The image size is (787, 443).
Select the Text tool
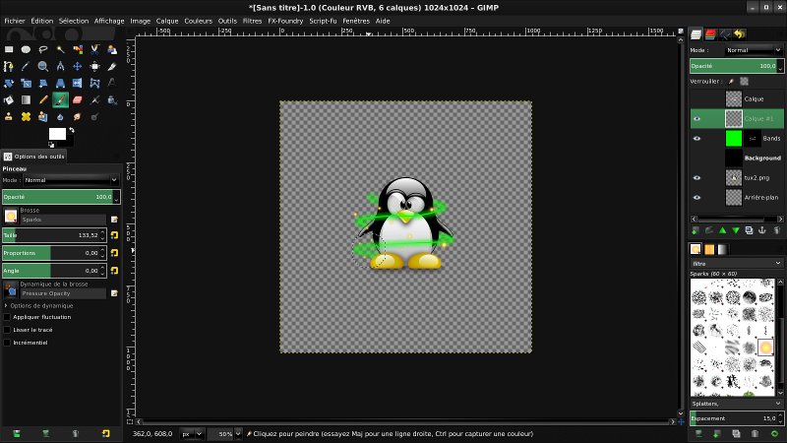[112, 84]
